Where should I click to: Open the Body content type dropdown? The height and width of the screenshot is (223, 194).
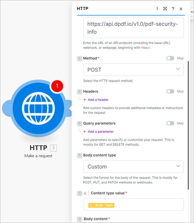click(x=133, y=166)
